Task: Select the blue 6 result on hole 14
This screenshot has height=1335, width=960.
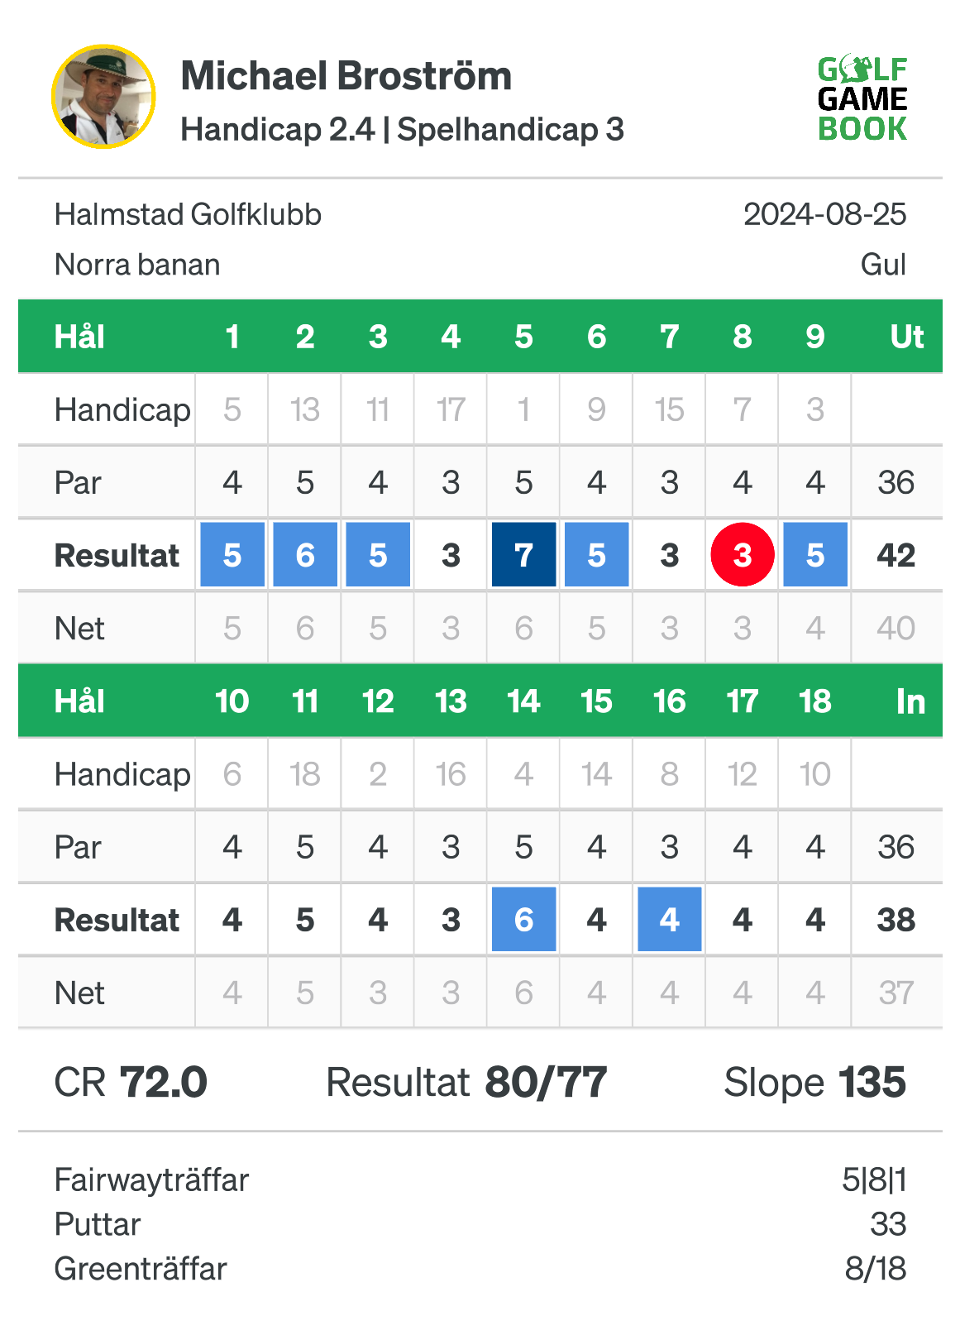Action: (523, 920)
